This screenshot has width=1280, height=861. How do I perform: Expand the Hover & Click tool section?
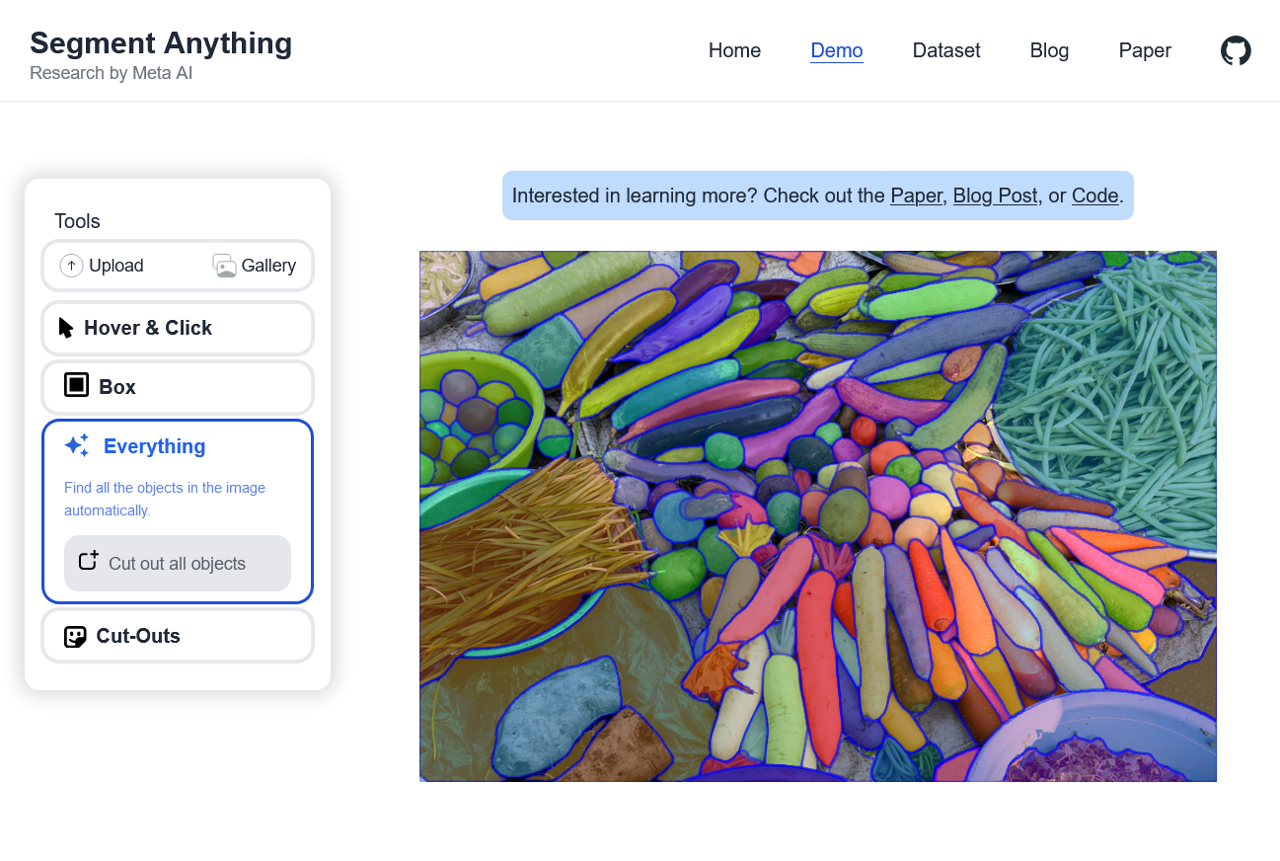point(178,328)
